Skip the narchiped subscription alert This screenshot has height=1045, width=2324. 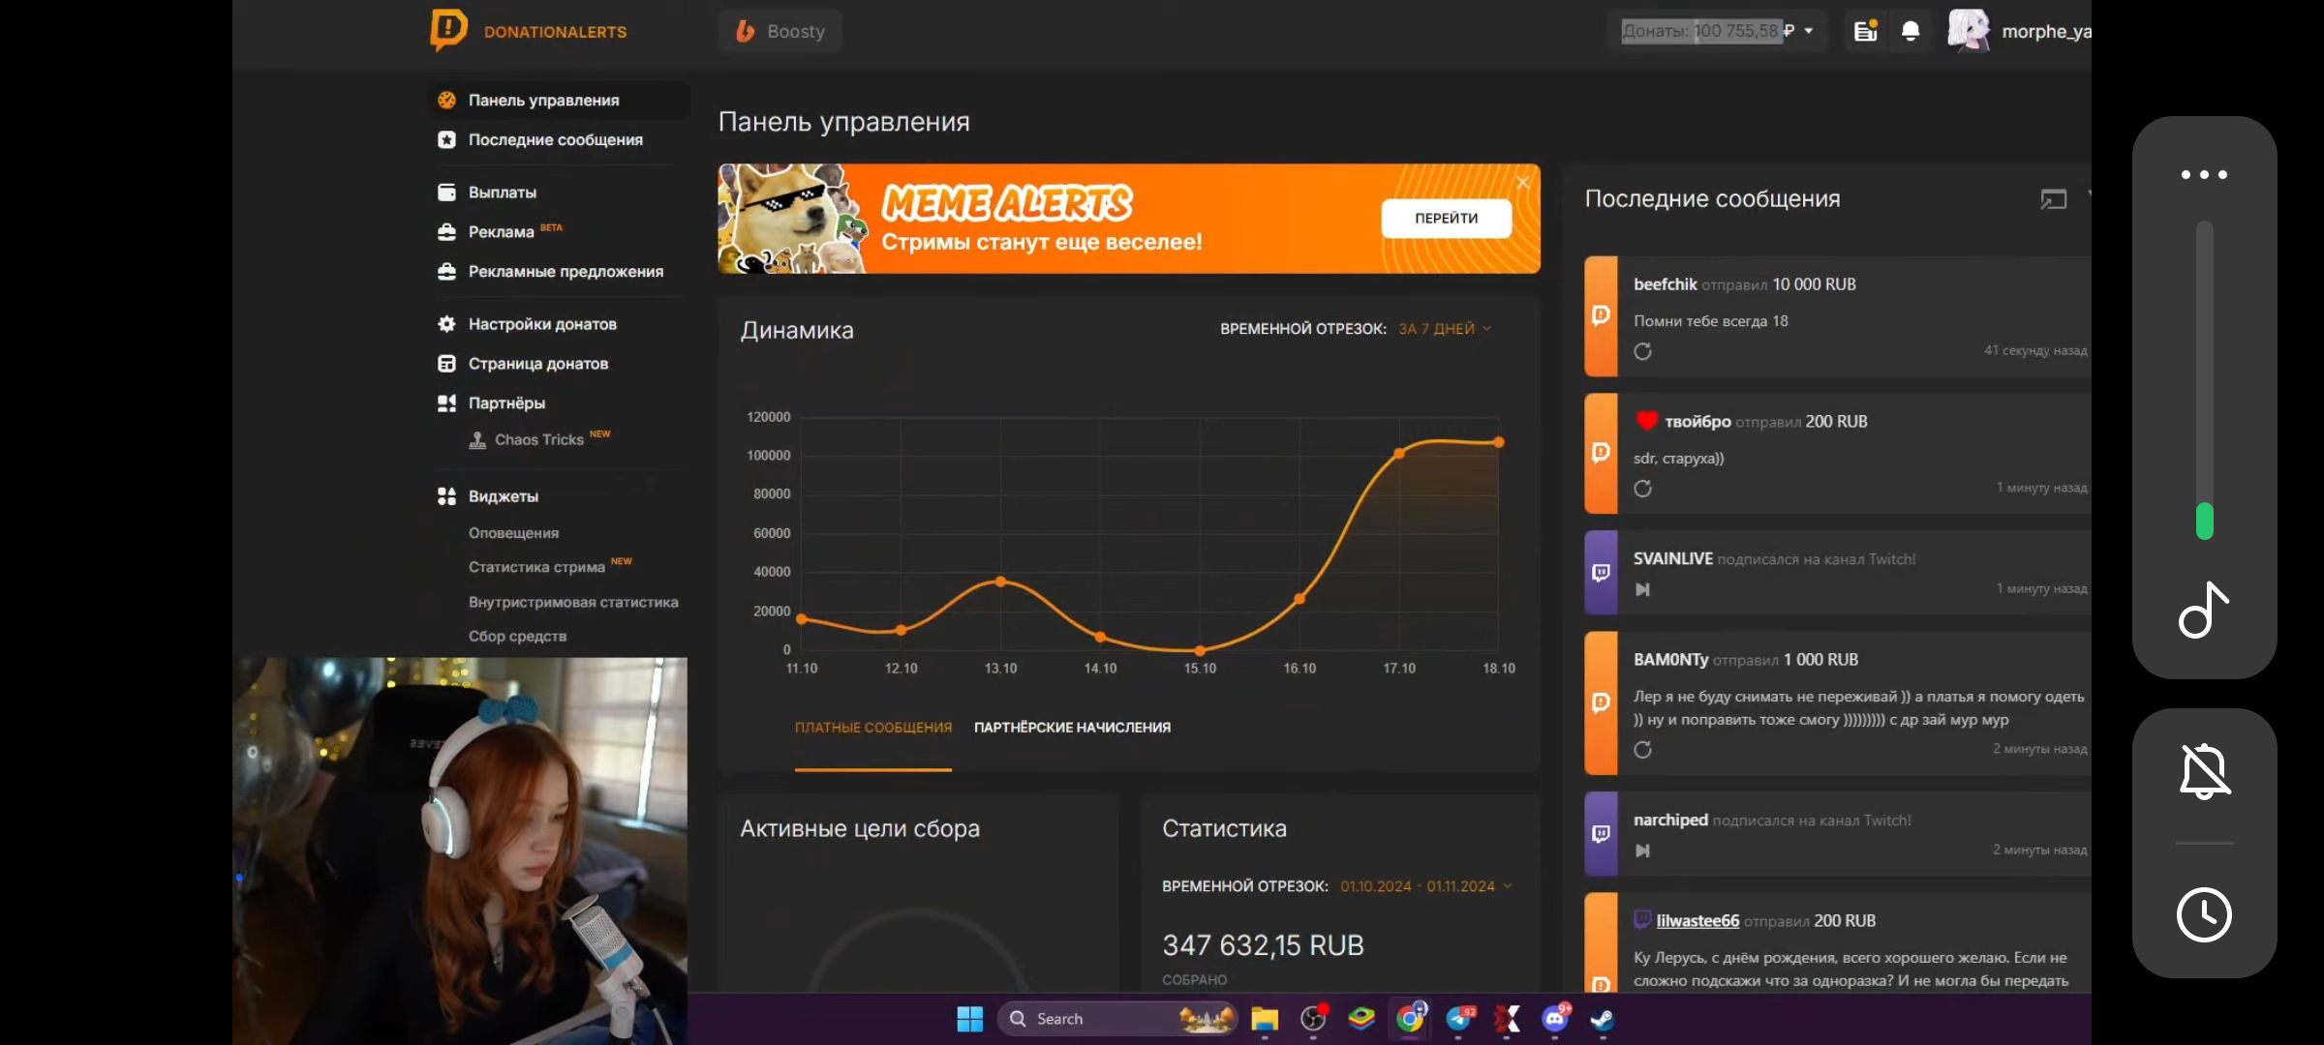(x=1642, y=851)
